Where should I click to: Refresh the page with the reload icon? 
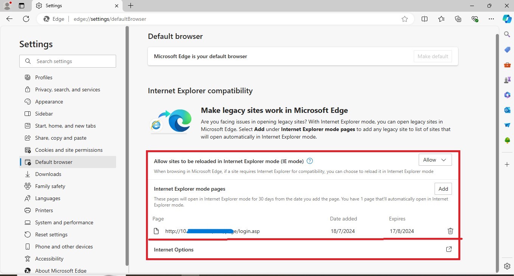point(26,19)
